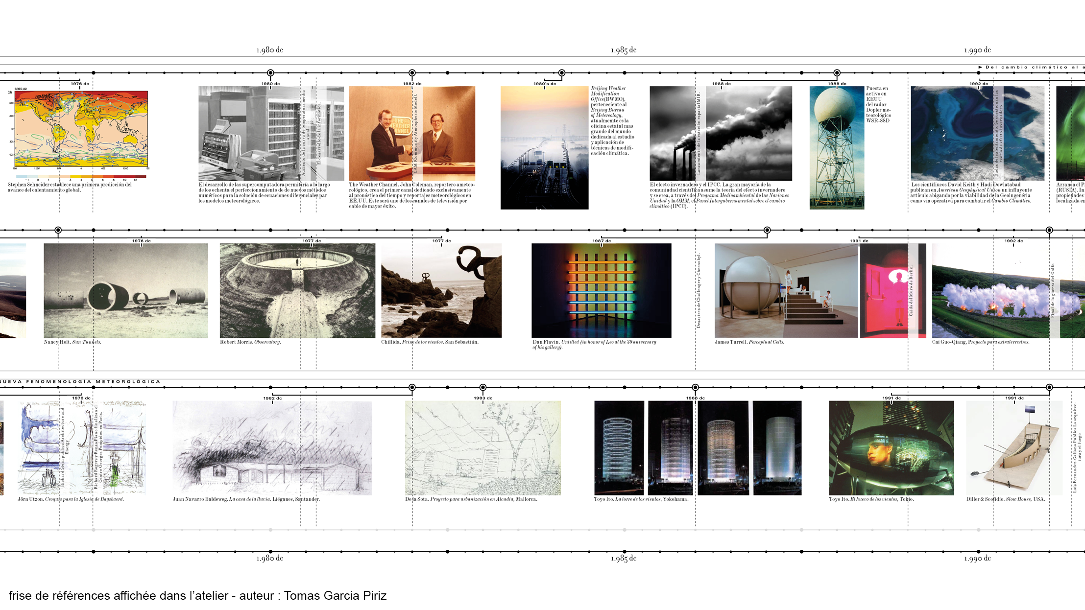This screenshot has height=610, width=1085.
Task: Click the top 1.980 dc year heading
Action: tap(270, 50)
